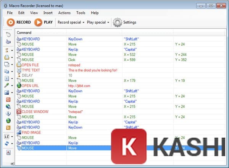Click the folder icon on OPEN FILE row
The image size is (229, 168).
[19, 65]
